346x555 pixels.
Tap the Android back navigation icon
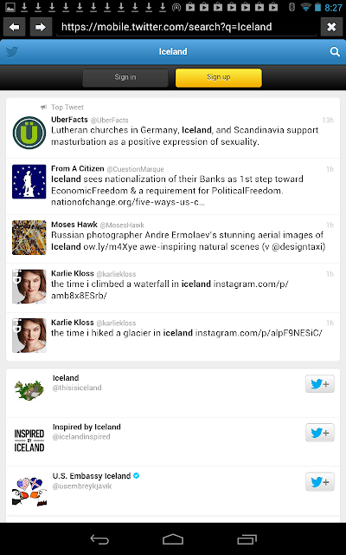point(99,539)
